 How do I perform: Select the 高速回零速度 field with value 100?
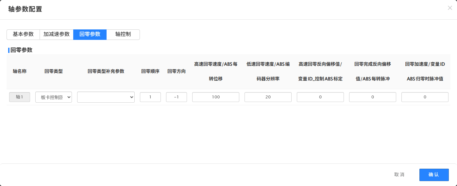[216, 97]
